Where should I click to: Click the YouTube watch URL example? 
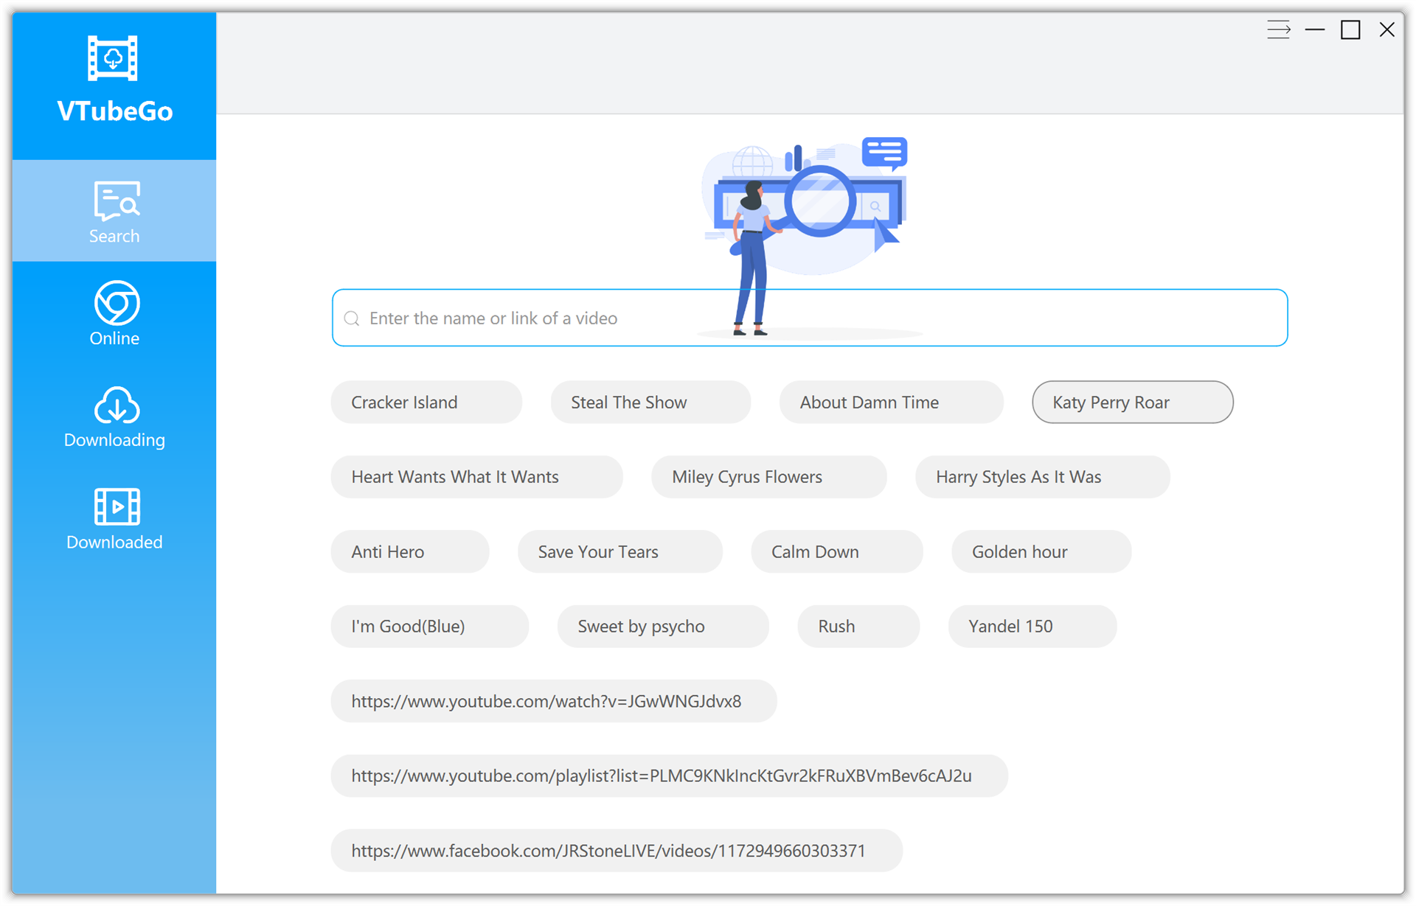pos(553,701)
